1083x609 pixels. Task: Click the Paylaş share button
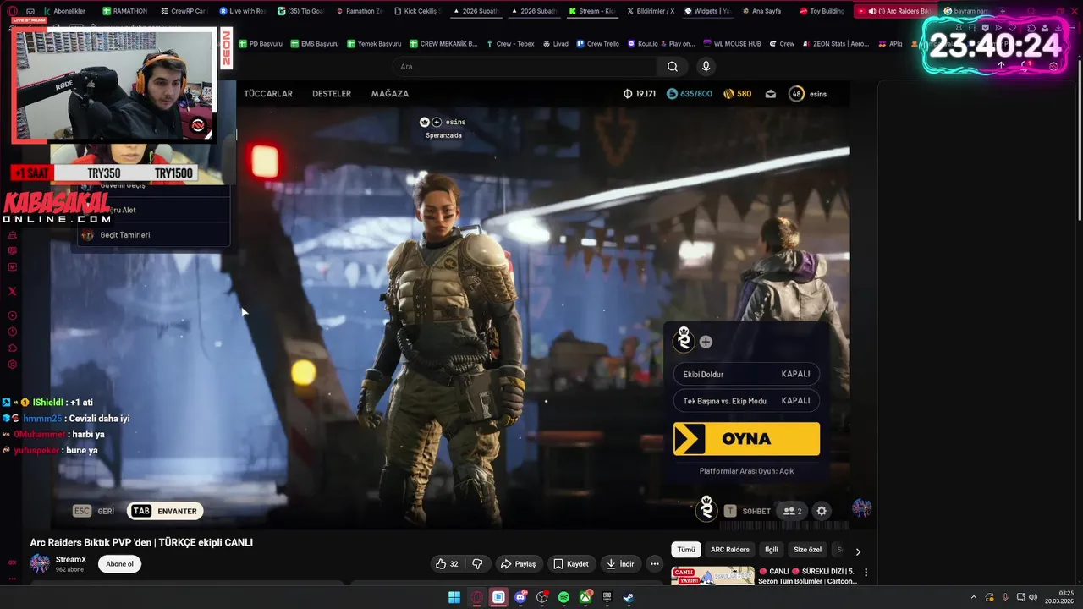click(x=518, y=564)
